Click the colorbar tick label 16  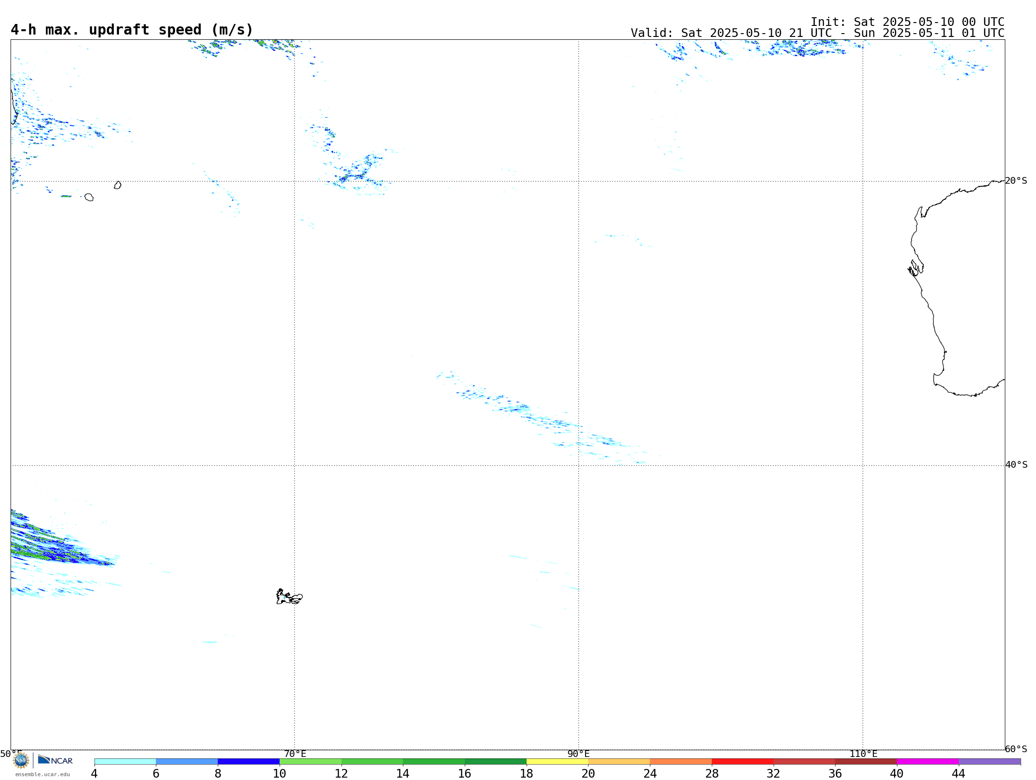click(465, 774)
